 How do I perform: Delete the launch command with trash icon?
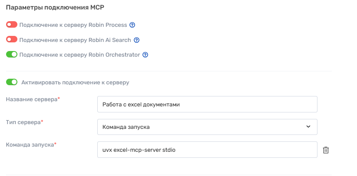tap(326, 150)
